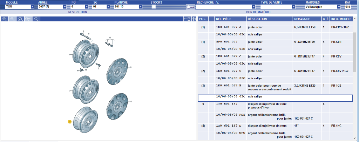The width and height of the screenshot is (359, 142).
Task: Click the zoom out magnifier icon
Action: click(12, 19)
